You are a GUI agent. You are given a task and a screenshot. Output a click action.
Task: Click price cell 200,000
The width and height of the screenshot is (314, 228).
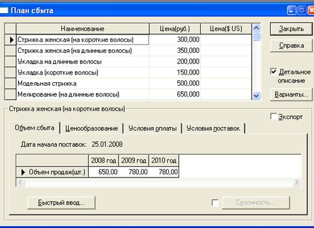point(174,62)
